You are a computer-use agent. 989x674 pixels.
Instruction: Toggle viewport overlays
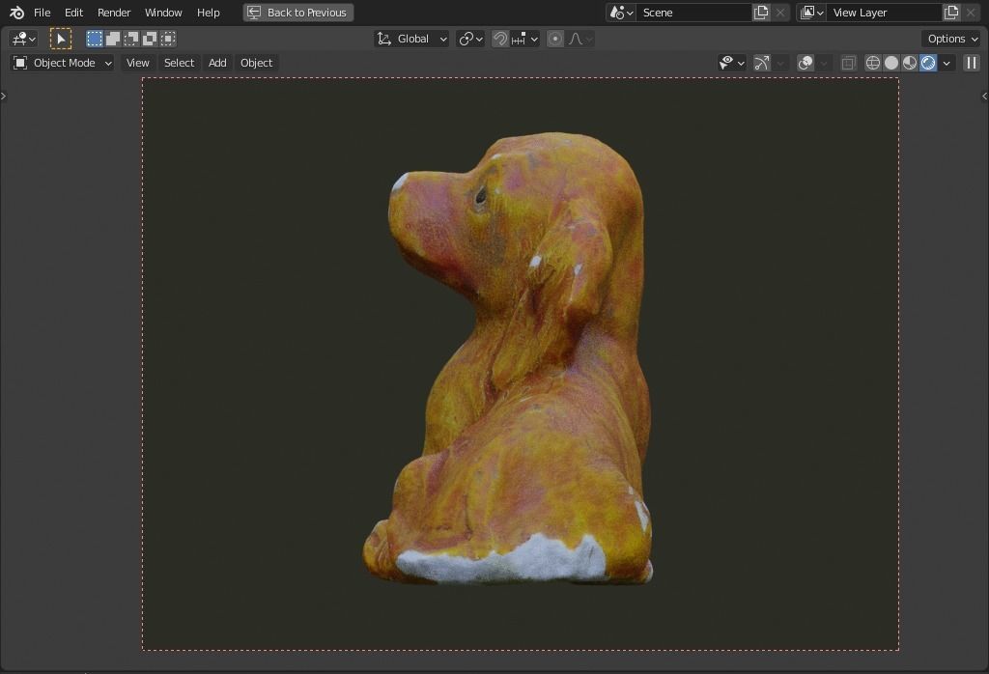(805, 63)
